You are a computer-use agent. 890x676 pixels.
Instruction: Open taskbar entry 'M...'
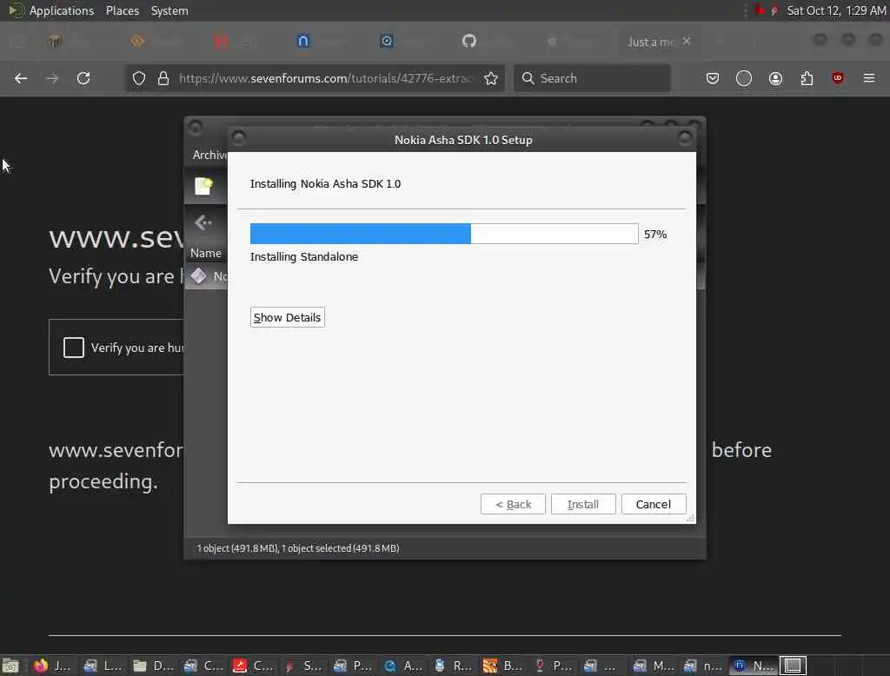652,666
